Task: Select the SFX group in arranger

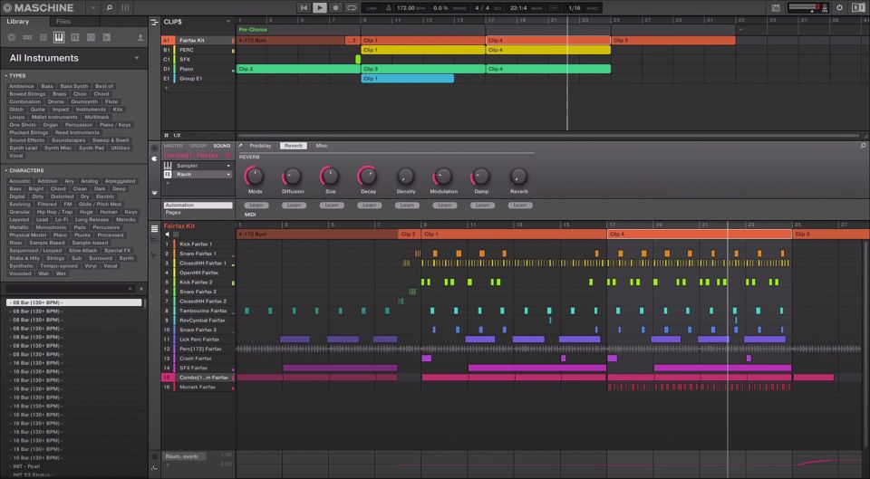Action: coord(185,60)
